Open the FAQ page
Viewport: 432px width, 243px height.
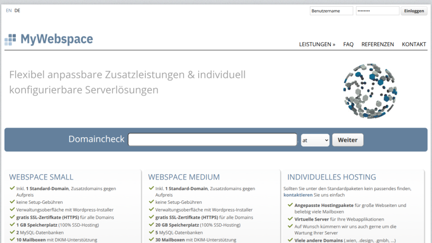pos(348,44)
